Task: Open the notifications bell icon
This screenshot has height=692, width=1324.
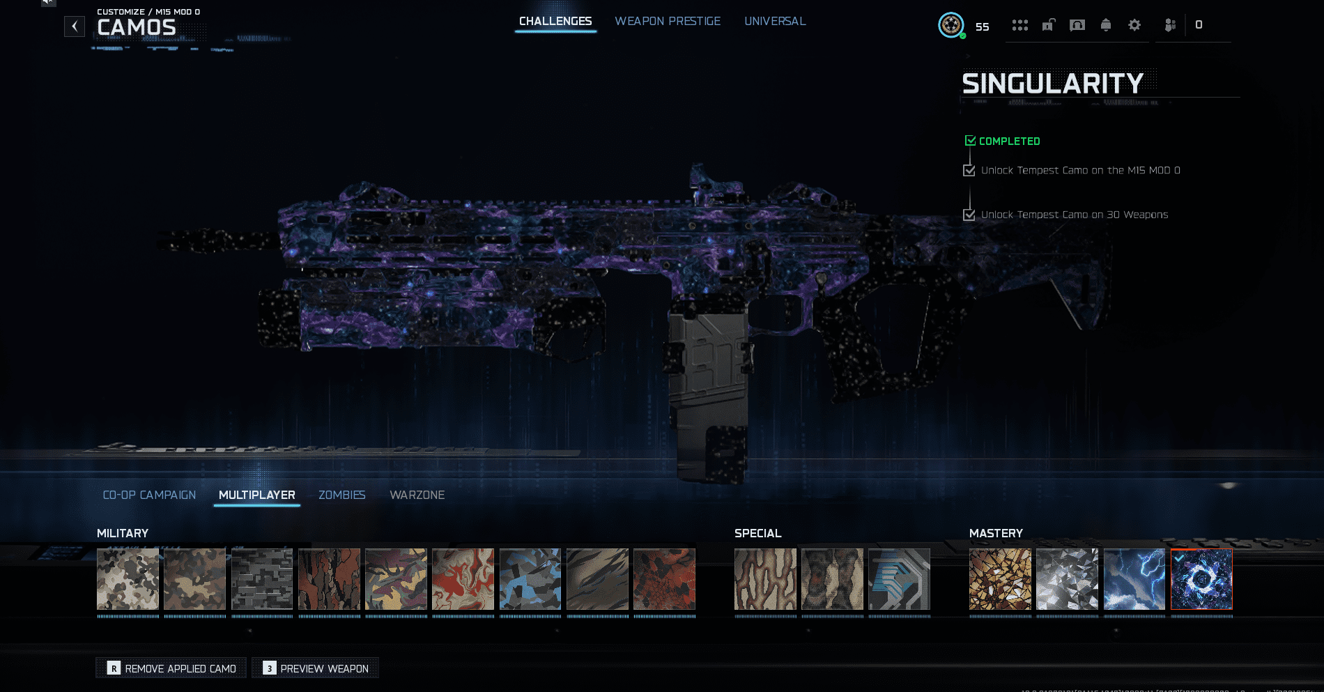Action: click(x=1106, y=26)
